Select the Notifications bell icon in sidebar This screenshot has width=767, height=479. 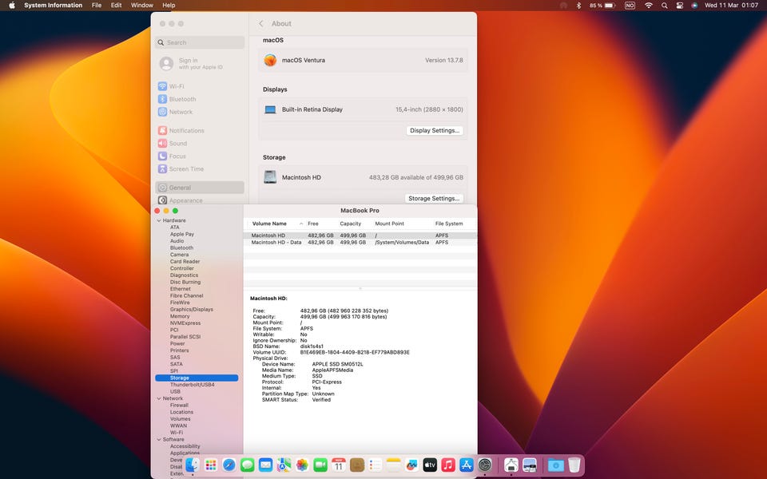(162, 131)
